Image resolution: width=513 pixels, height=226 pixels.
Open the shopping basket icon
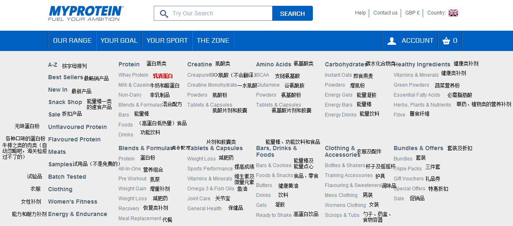click(446, 41)
